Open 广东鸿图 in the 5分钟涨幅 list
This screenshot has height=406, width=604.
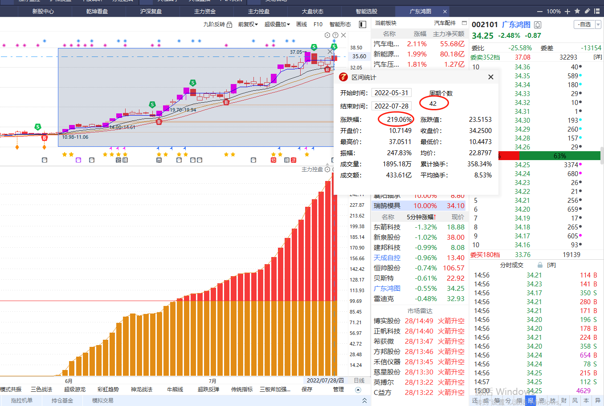[387, 289]
